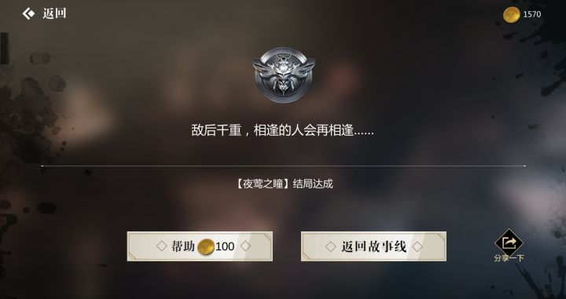
Task: Click the 敌后千重 quote text
Action: [x=216, y=130]
